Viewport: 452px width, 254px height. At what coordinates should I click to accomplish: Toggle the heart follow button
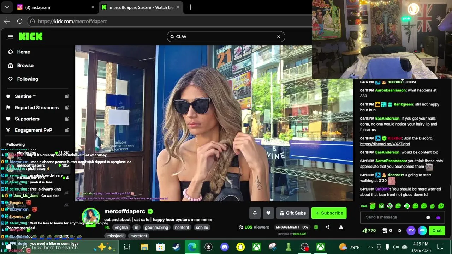(x=268, y=213)
